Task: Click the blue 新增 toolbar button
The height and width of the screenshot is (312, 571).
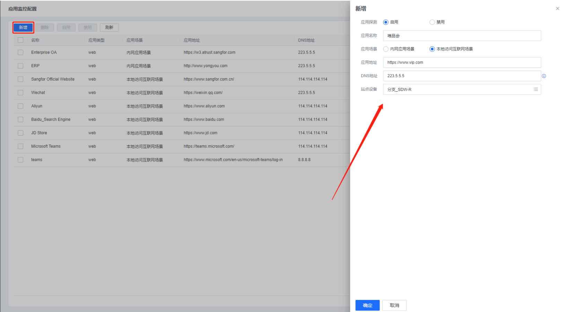Action: click(23, 27)
